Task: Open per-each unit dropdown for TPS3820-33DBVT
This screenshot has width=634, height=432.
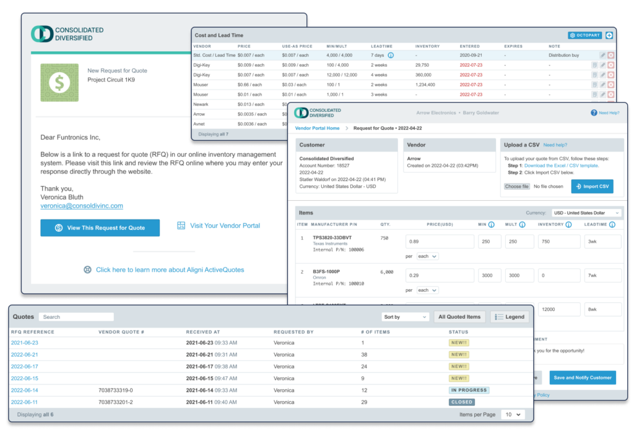Action: pos(427,256)
